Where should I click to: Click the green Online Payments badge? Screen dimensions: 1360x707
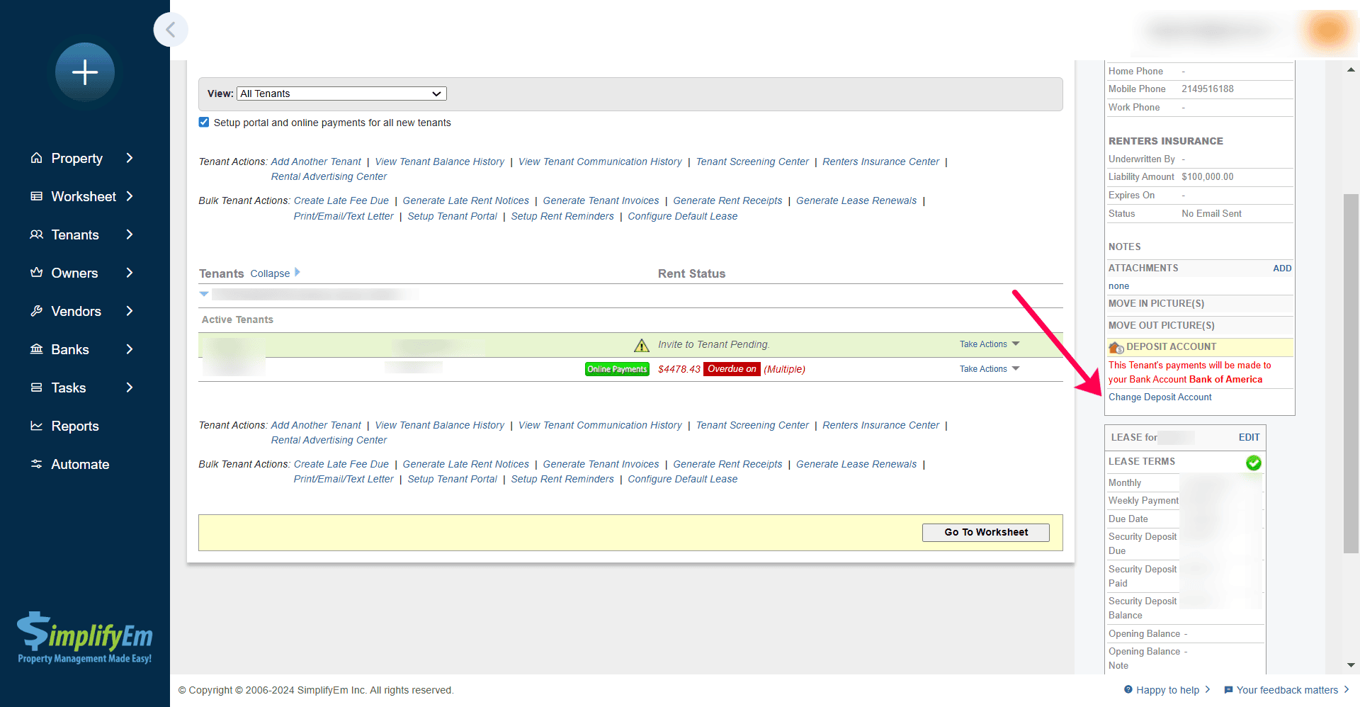coord(617,369)
